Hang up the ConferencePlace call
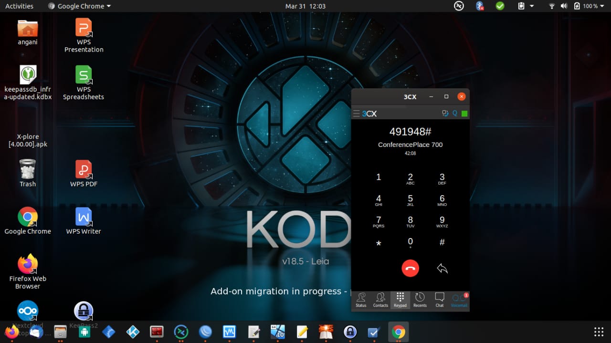This screenshot has width=611, height=343. 410,268
